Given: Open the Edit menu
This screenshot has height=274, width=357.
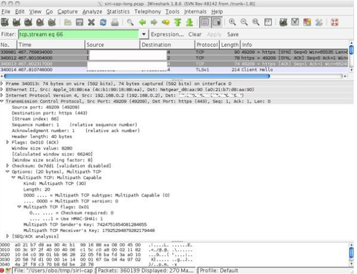Looking at the screenshot, I should [x=20, y=12].
